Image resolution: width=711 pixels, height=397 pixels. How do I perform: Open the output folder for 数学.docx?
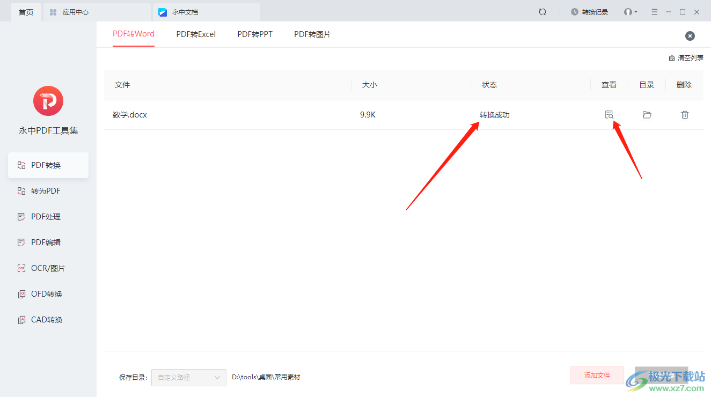(x=647, y=115)
